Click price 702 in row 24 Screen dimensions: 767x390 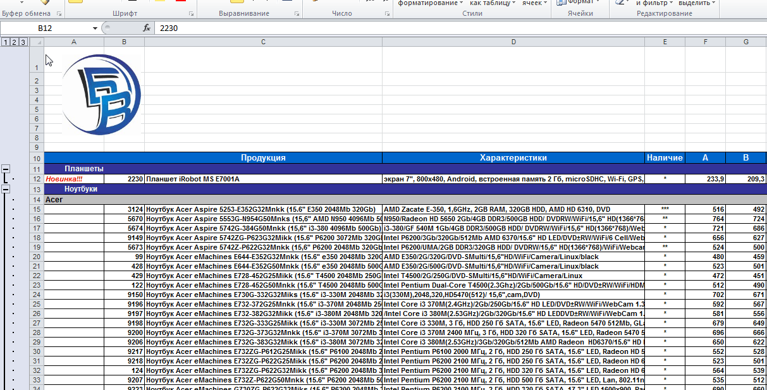705,295
